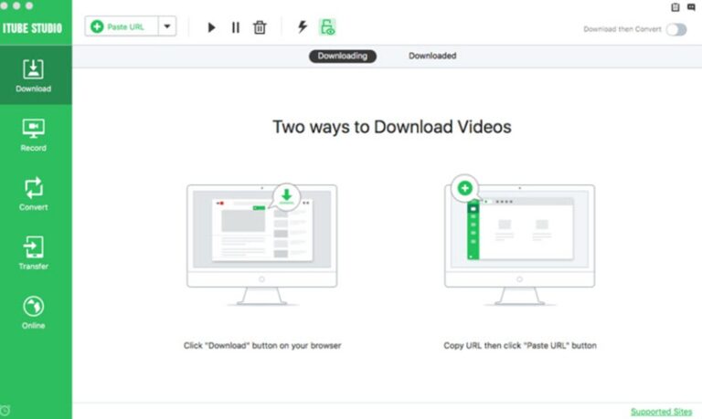
Task: Open the Transfer section in the sidebar
Action: tap(34, 253)
